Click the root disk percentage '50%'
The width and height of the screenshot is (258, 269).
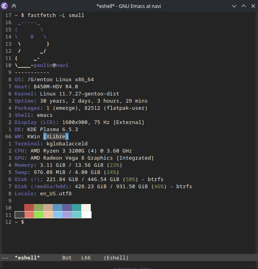coord(130,179)
